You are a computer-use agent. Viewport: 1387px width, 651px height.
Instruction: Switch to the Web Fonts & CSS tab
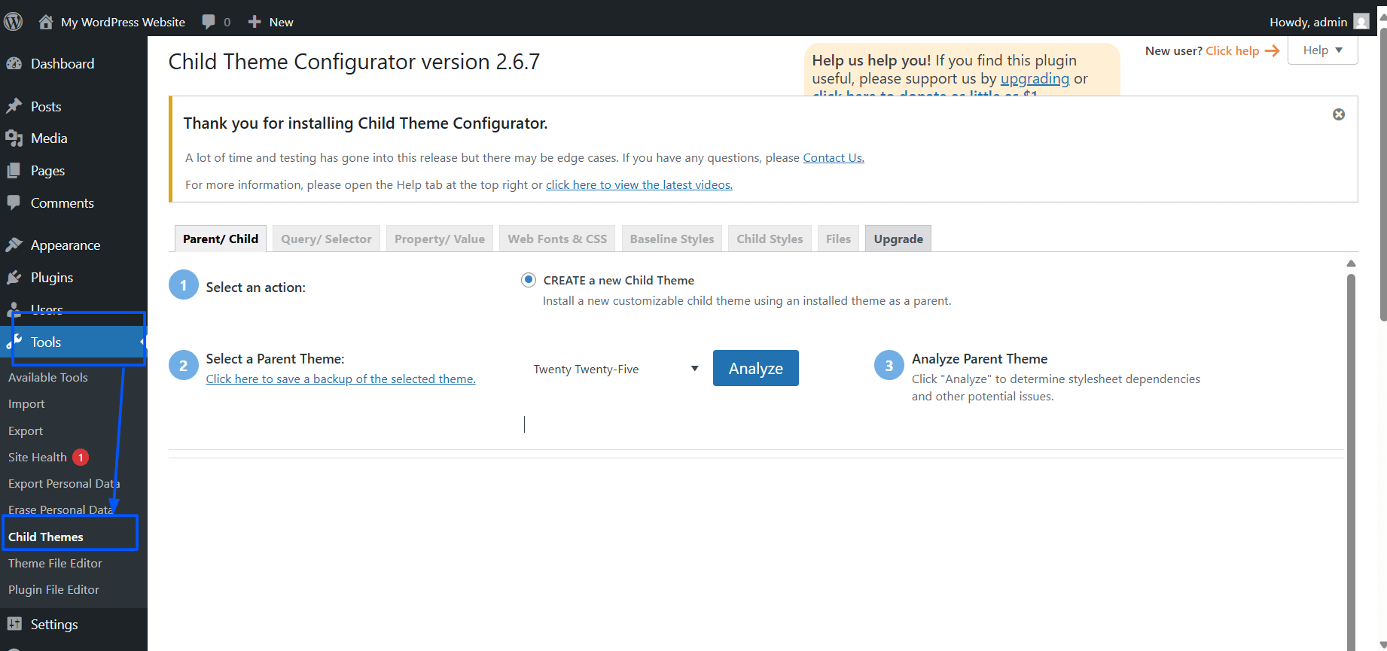(x=557, y=239)
